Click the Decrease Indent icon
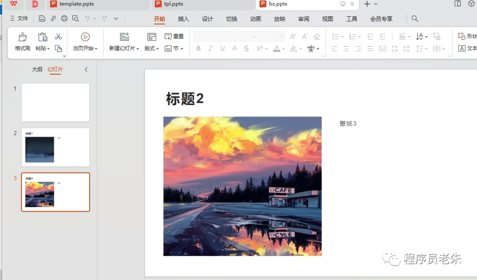 tap(370, 37)
